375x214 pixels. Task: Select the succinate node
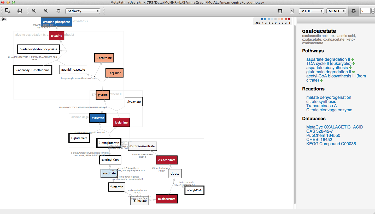(109, 173)
